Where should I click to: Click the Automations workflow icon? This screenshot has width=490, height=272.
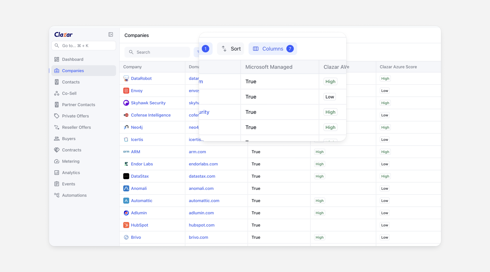(x=57, y=195)
